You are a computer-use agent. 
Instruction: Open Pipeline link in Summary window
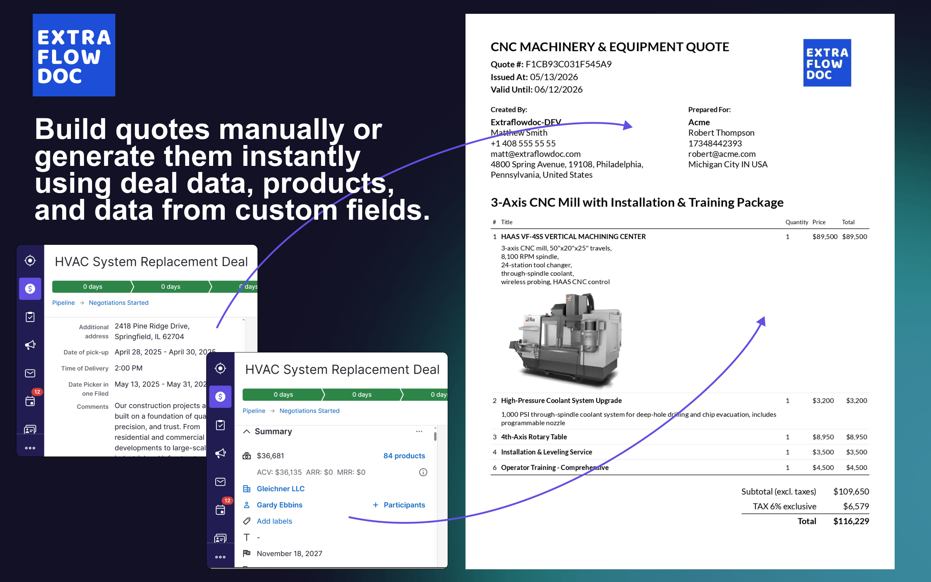254,411
